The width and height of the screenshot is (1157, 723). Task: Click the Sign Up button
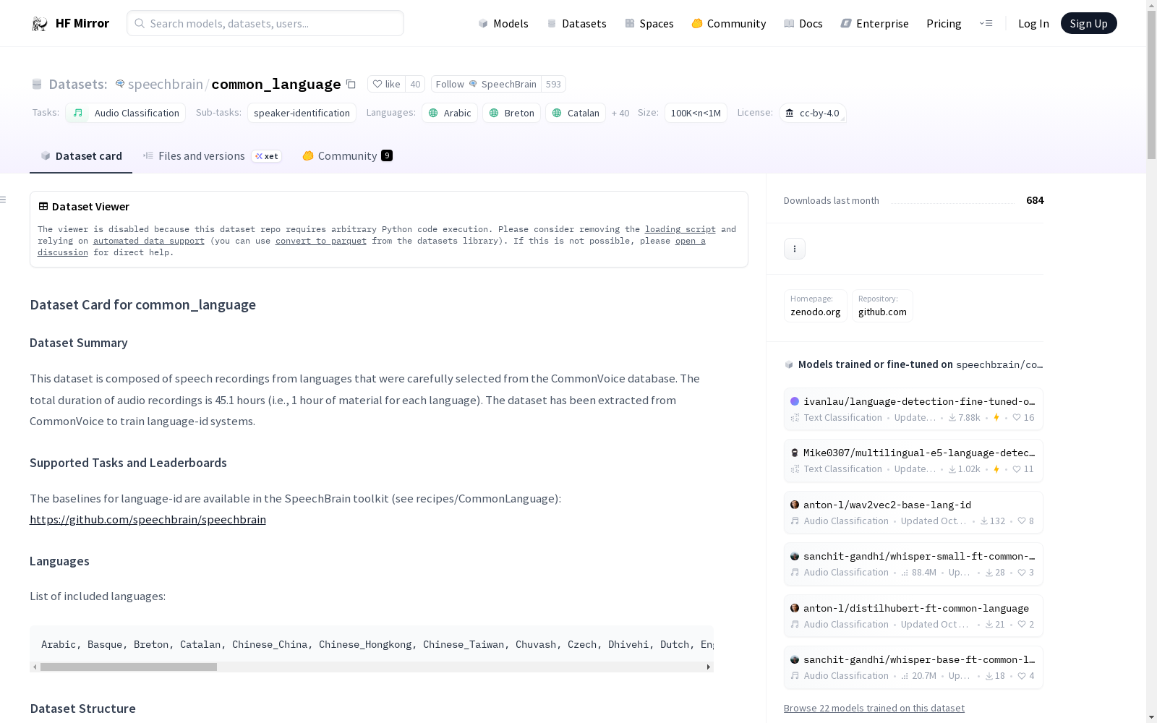point(1088,23)
